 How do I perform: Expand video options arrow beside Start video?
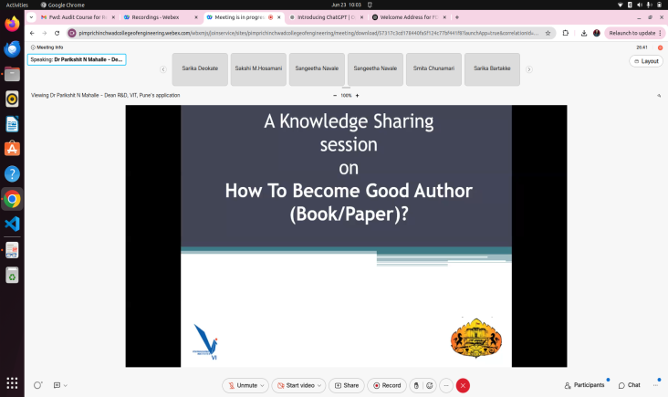coord(319,385)
